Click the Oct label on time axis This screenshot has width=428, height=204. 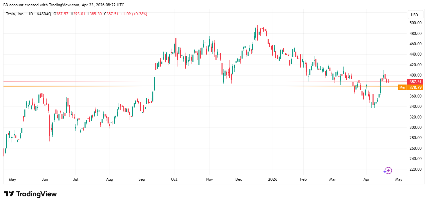(174, 179)
